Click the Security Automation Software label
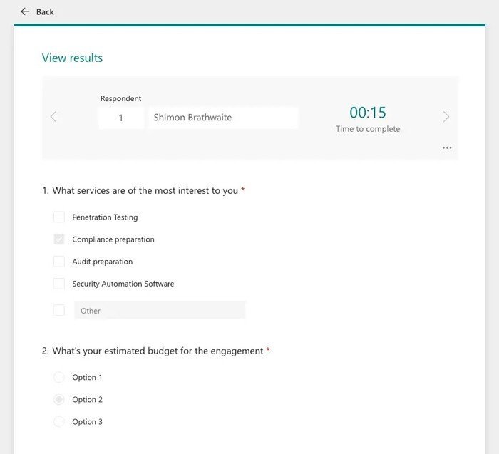 (123, 284)
